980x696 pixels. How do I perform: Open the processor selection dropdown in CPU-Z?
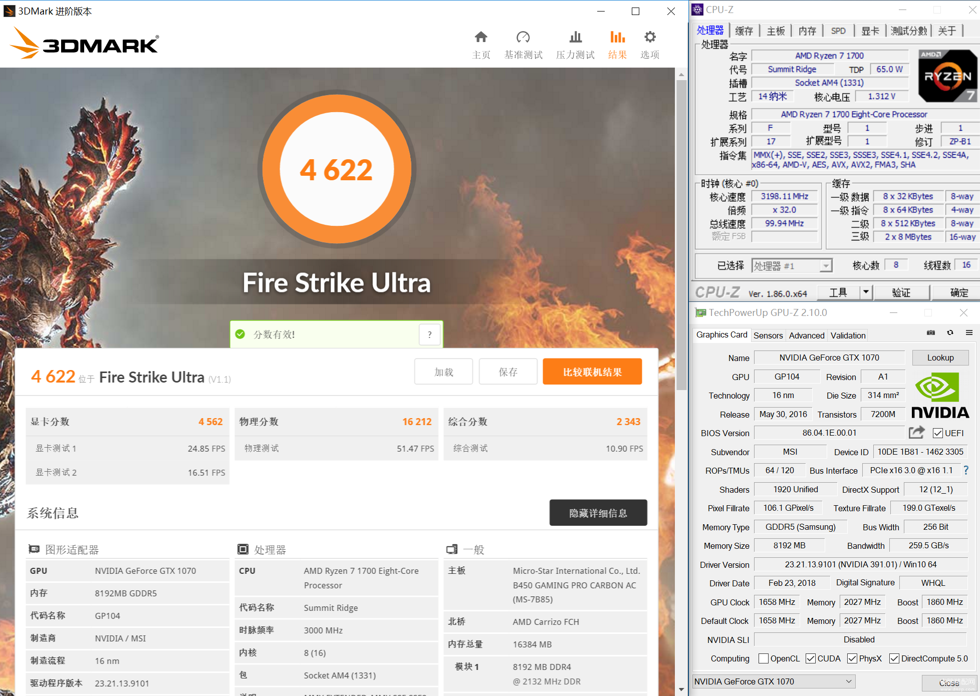point(792,266)
